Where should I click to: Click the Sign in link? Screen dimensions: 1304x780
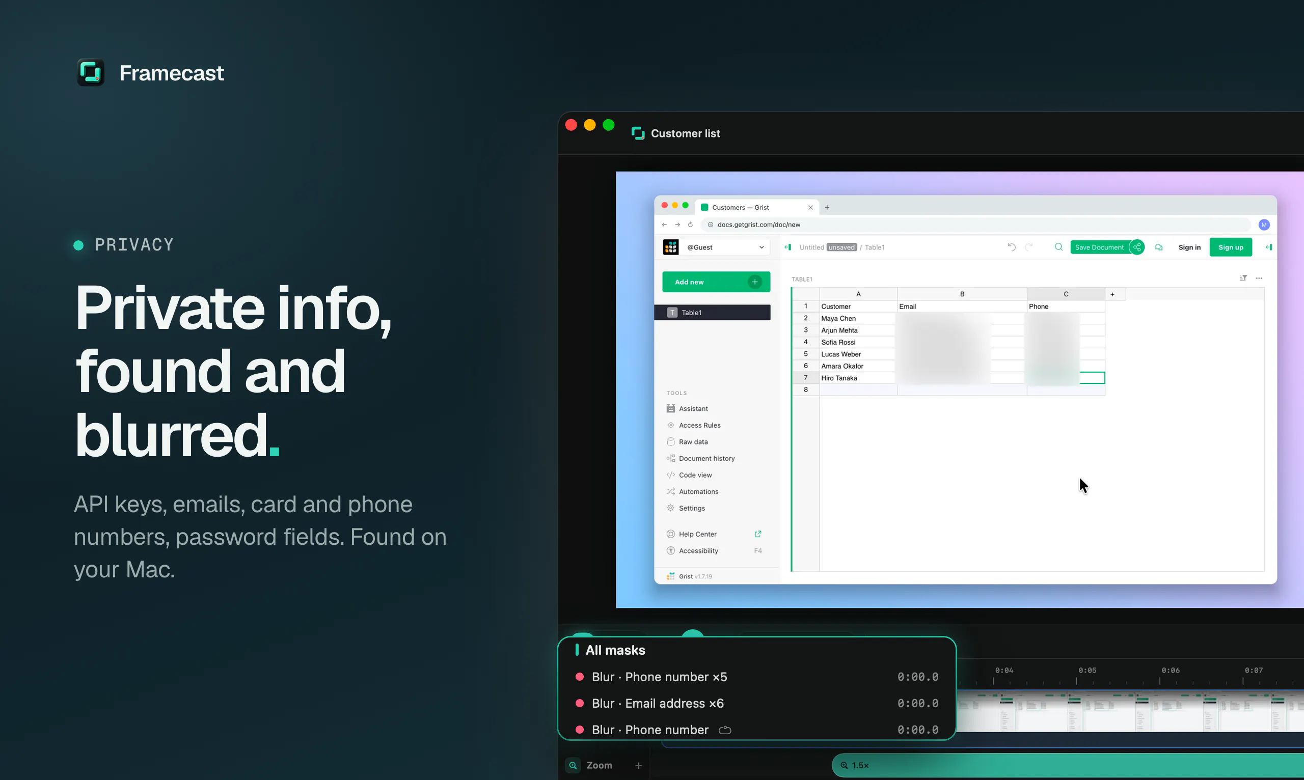[1189, 247]
